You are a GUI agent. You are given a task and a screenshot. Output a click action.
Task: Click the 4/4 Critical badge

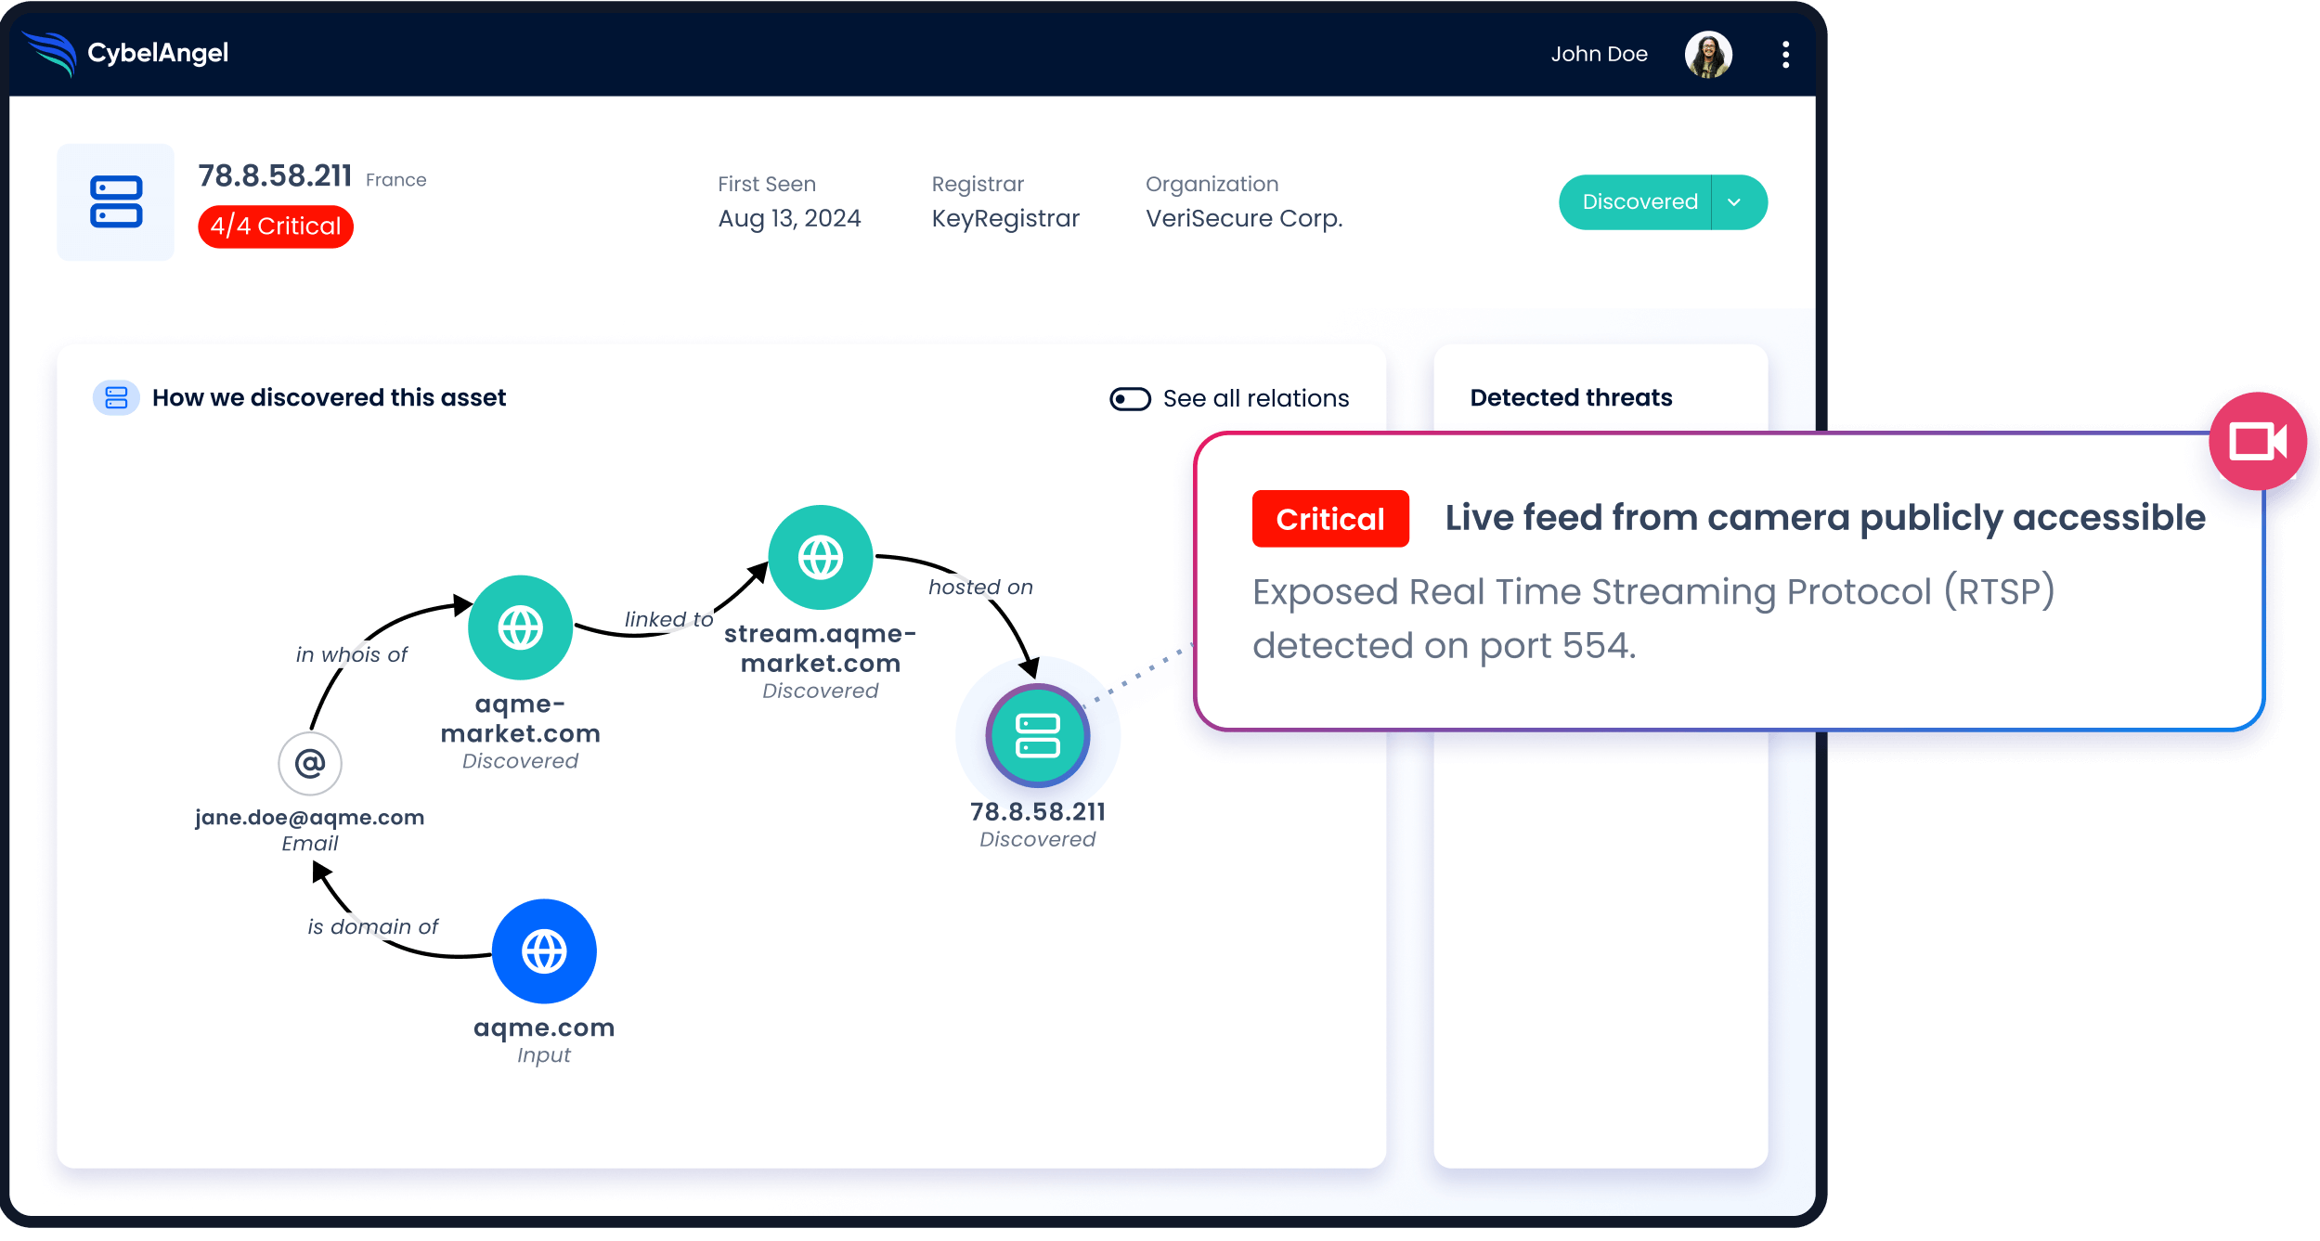pyautogui.click(x=276, y=226)
